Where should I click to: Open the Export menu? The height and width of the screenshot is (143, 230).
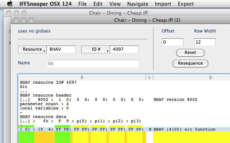coord(186,4)
